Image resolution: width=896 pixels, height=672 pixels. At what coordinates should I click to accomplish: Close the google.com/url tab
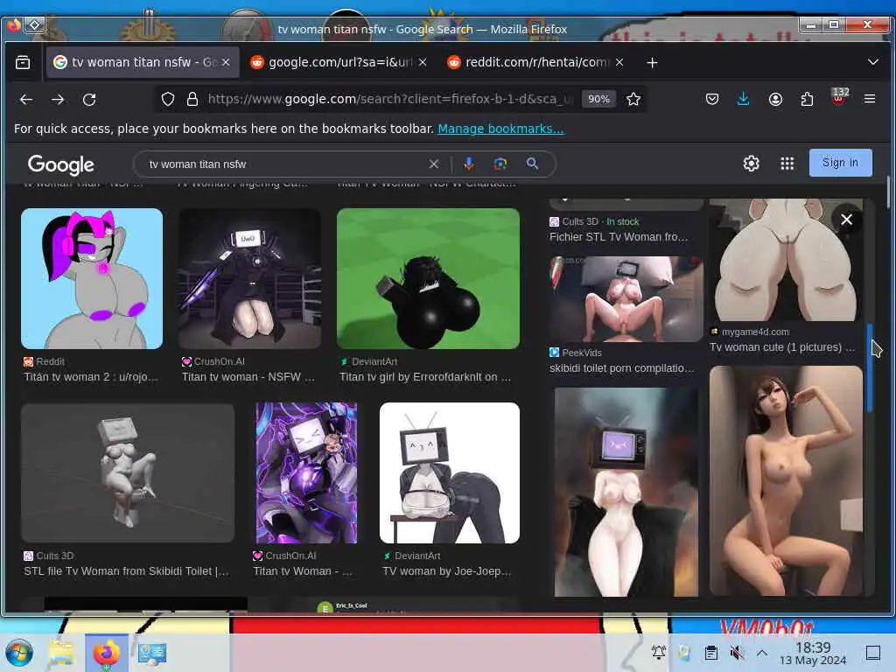(x=423, y=62)
